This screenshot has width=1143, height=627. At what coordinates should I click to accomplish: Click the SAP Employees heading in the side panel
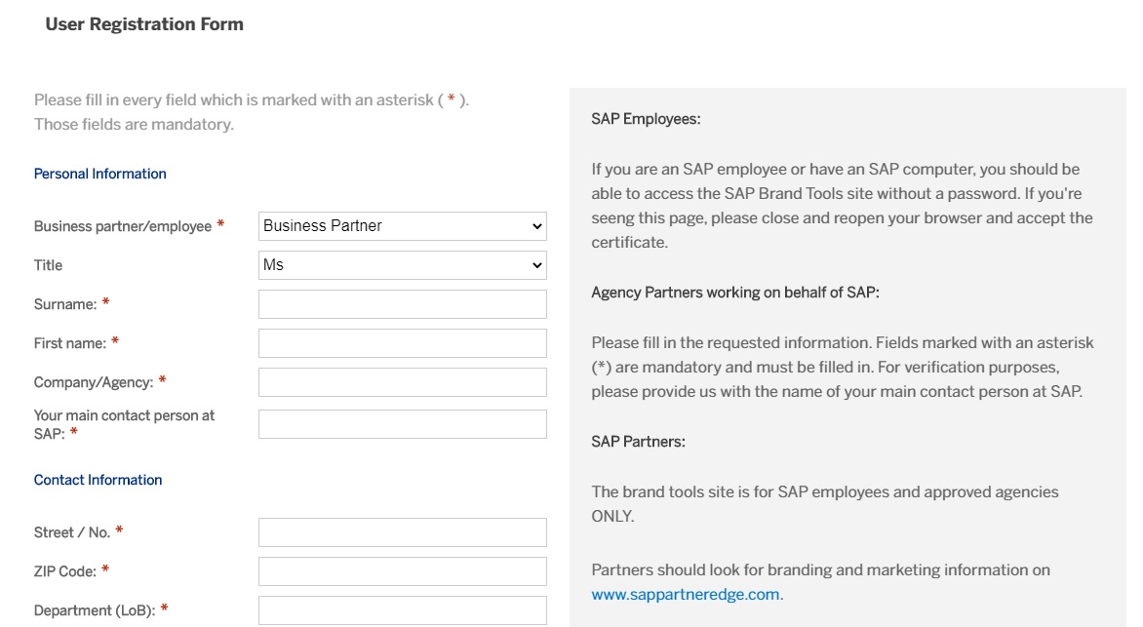[x=646, y=119]
